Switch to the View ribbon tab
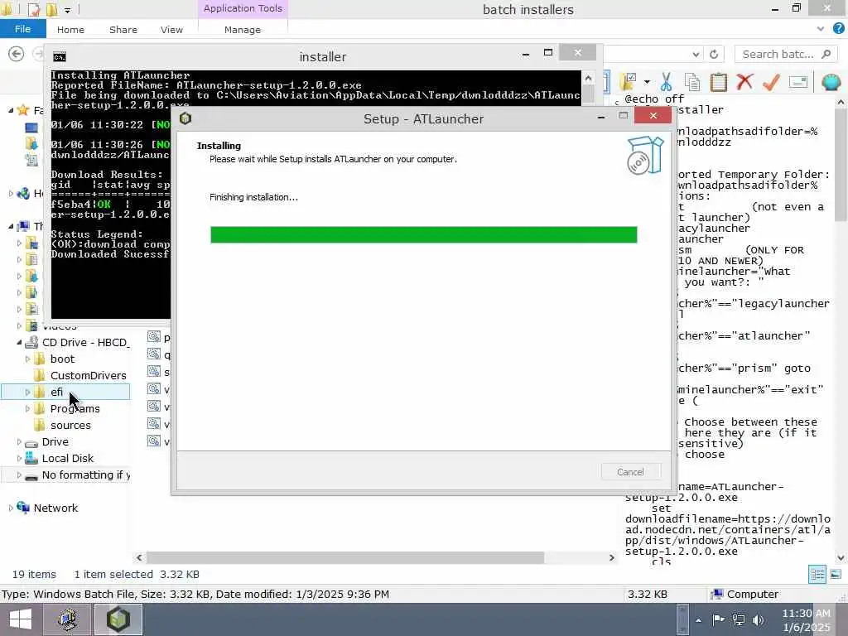848x636 pixels. 171,30
